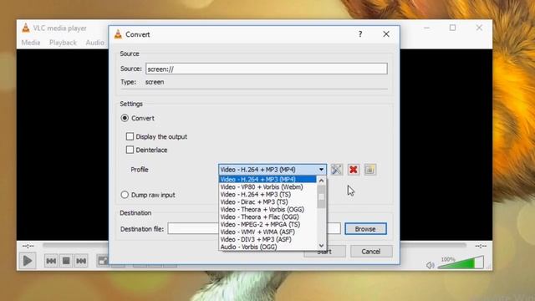Close the VLC media player window
The width and height of the screenshot is (535, 301).
coord(479,28)
